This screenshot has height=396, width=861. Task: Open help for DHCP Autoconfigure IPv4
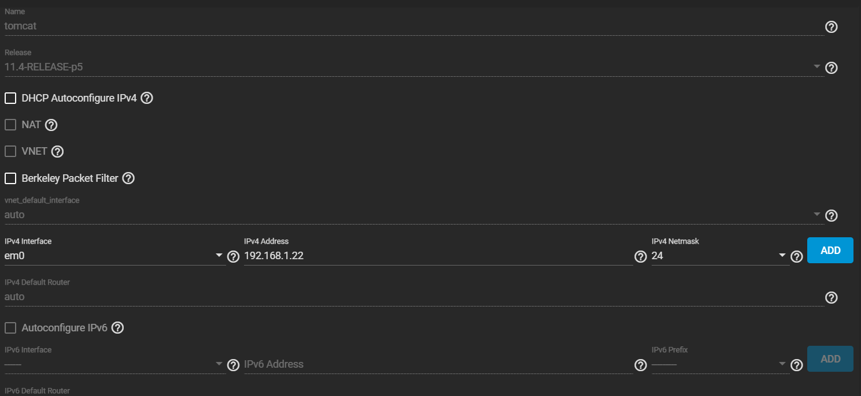pos(147,98)
